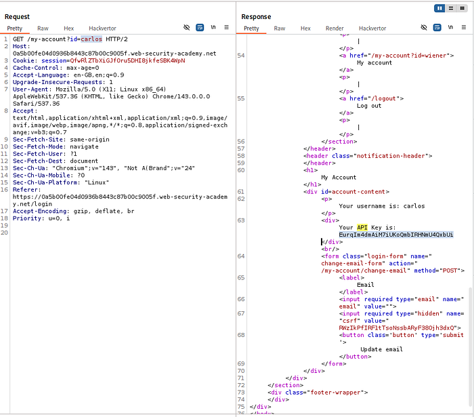474x417 pixels.
Task: Switch Response view to Raw tab
Action: [279, 28]
